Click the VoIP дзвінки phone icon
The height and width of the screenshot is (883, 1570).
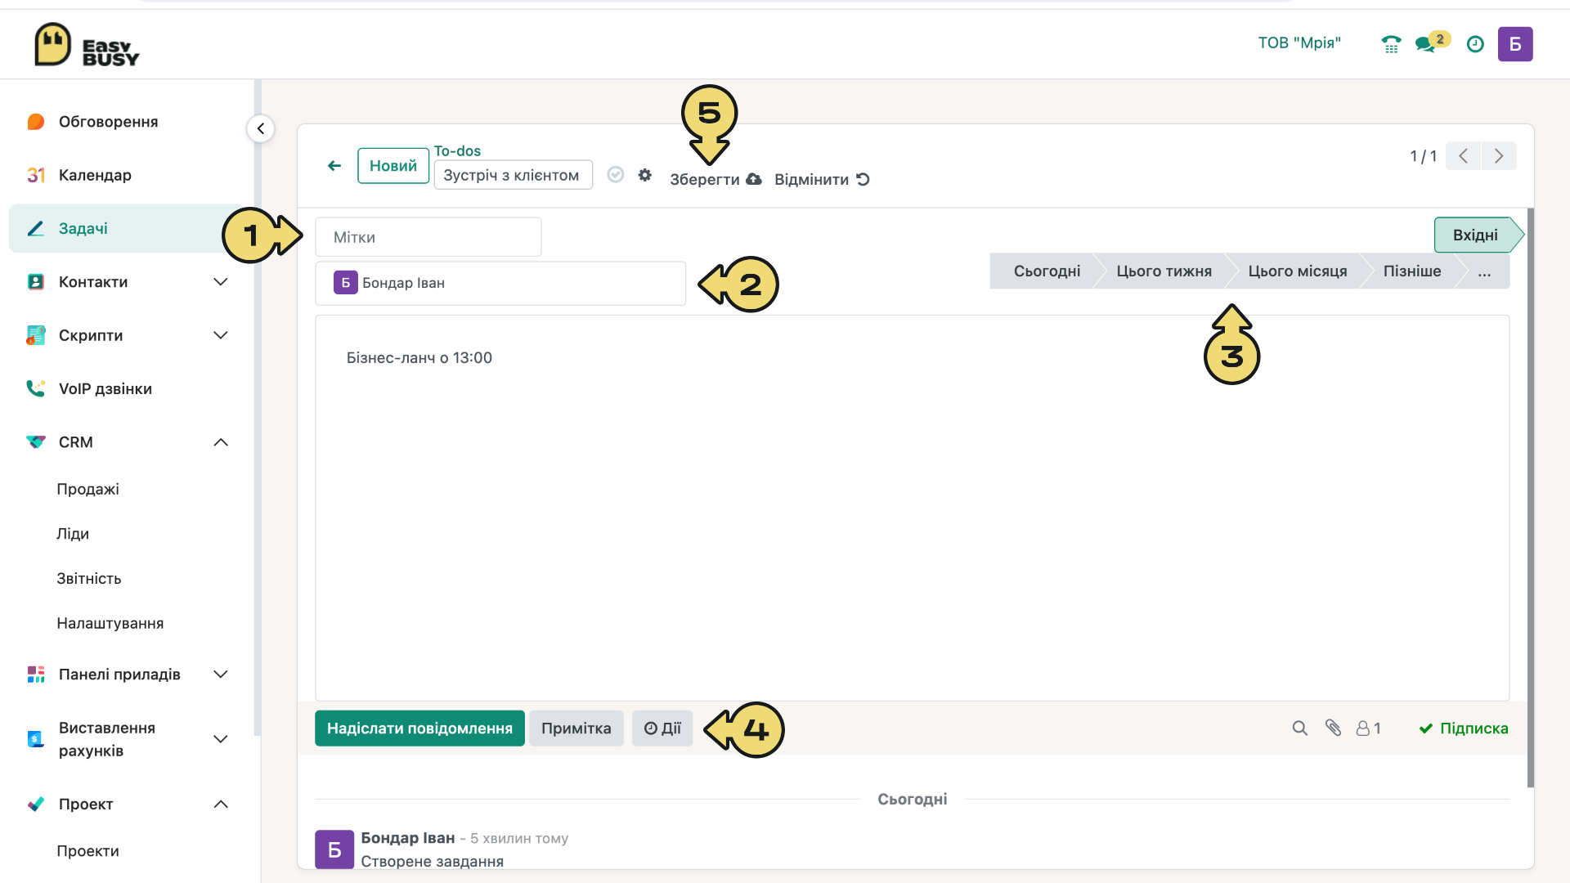(35, 388)
